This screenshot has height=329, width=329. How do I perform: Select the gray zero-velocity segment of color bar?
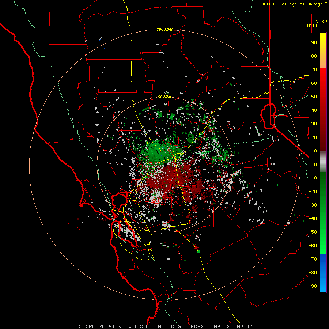(x=323, y=162)
